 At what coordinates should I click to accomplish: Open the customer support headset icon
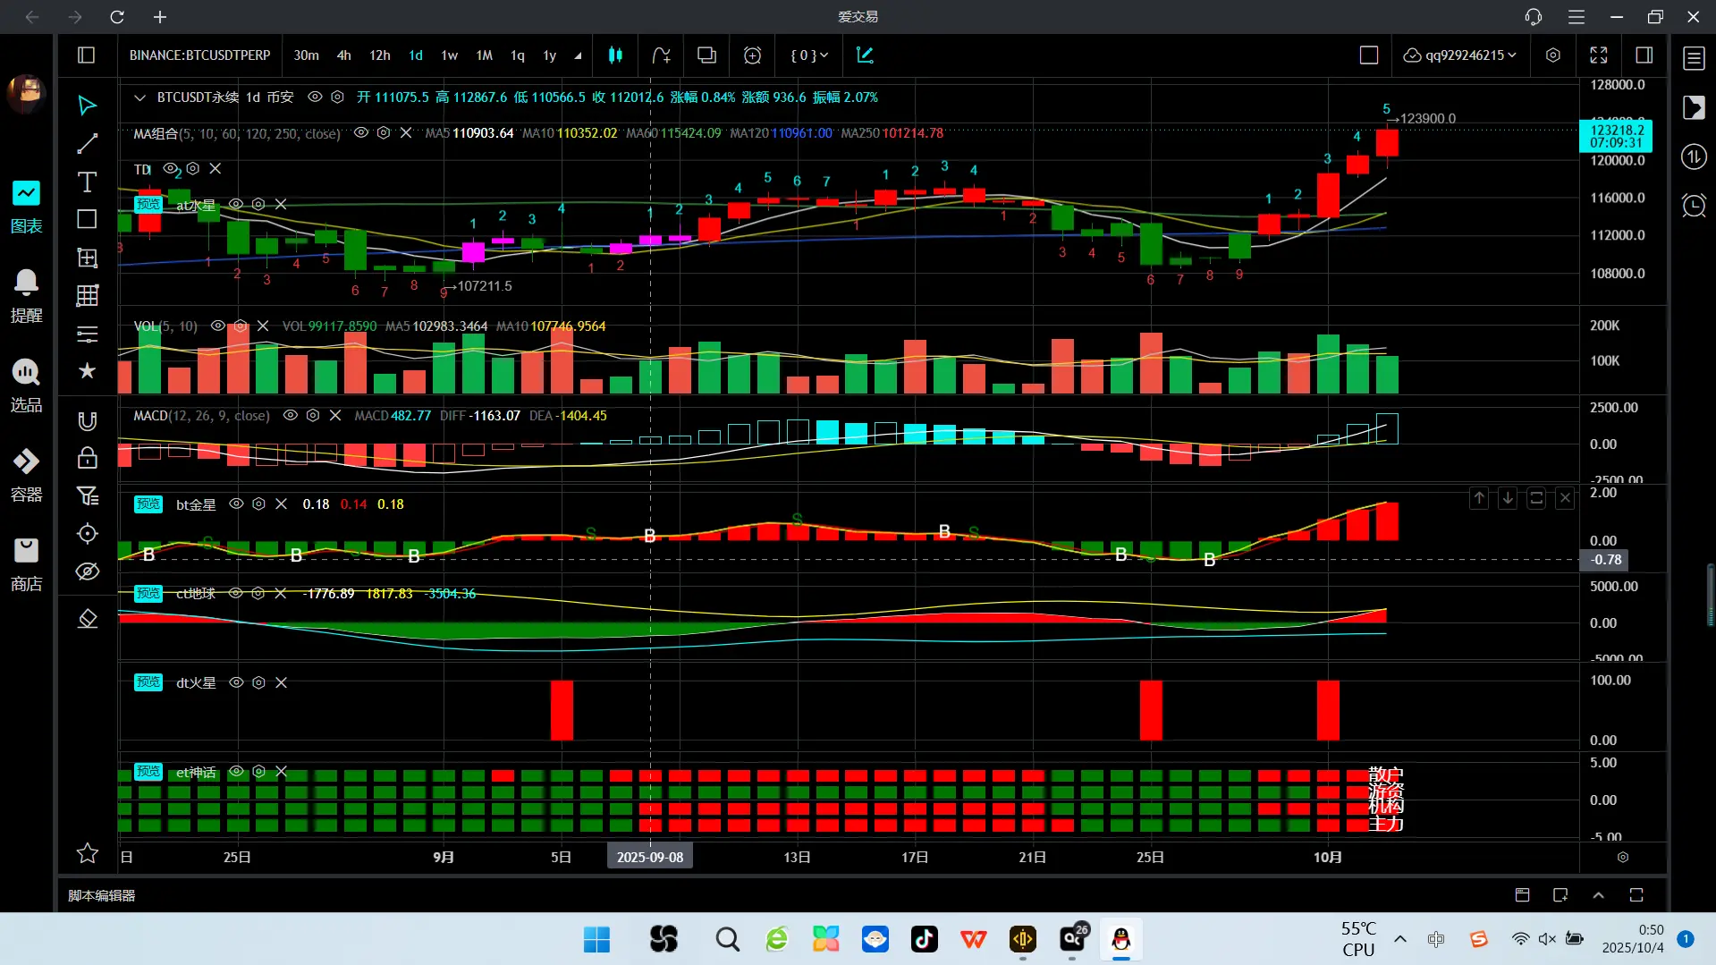pyautogui.click(x=1534, y=17)
